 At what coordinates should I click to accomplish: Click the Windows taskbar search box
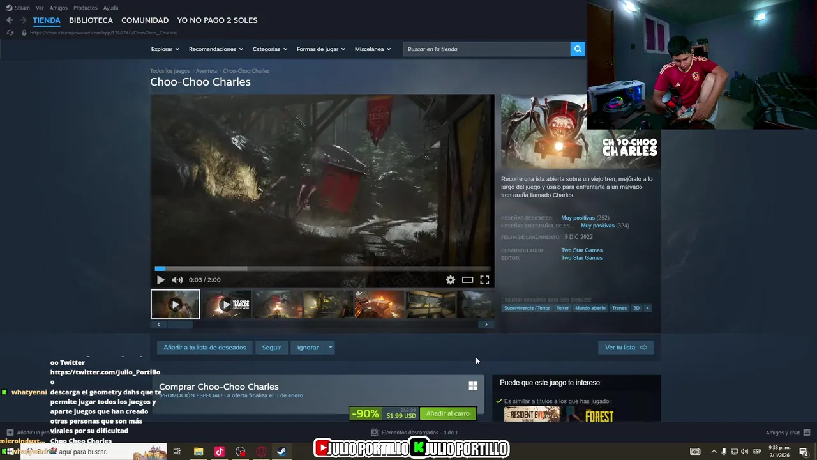[x=93, y=452]
